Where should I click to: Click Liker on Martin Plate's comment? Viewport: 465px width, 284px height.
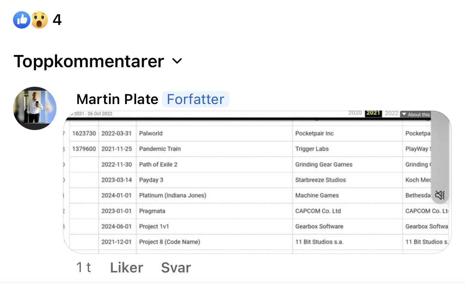coord(127,268)
